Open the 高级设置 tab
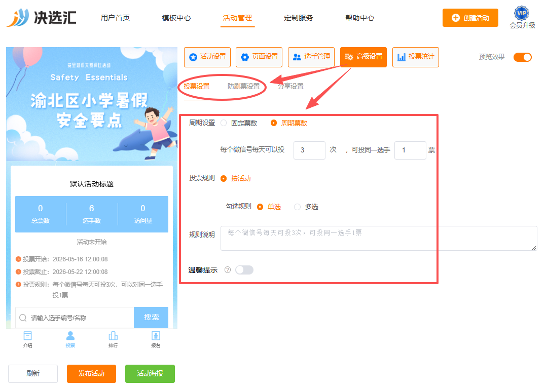546x390 pixels. 363,57
